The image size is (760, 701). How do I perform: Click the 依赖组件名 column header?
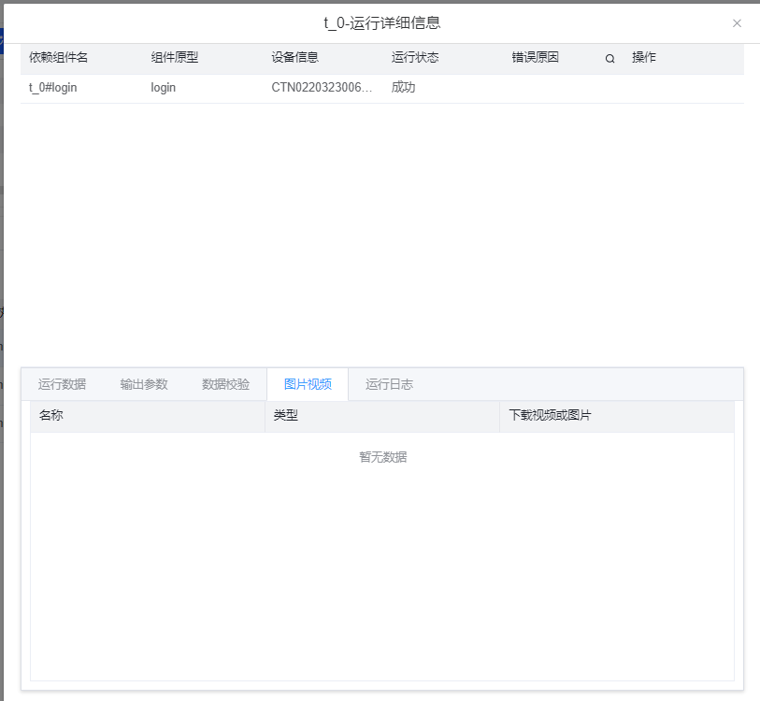click(x=58, y=57)
